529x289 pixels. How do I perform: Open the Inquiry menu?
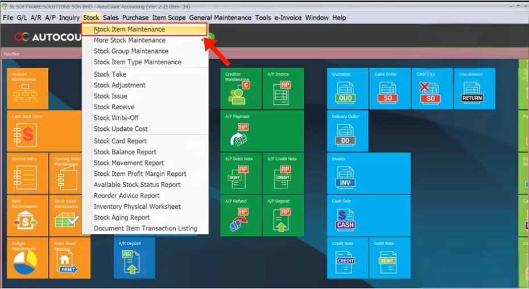pyautogui.click(x=69, y=18)
